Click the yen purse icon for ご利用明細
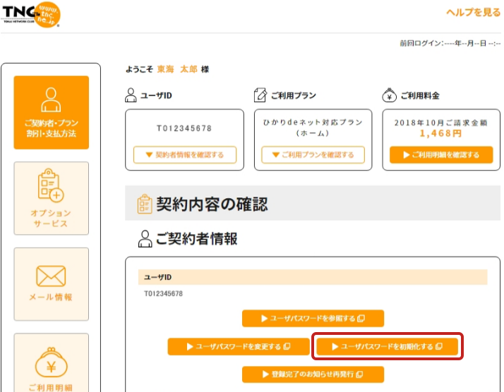The height and width of the screenshot is (392, 504). click(x=52, y=363)
